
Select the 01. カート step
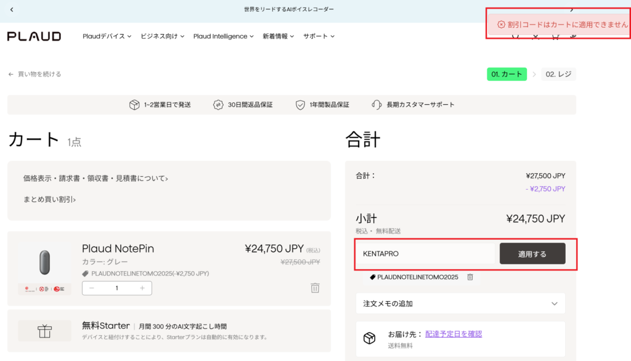[x=507, y=74]
